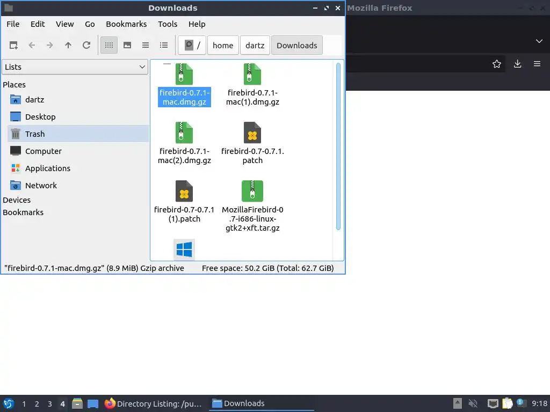Click show desktop icon in taskbar

(93, 403)
